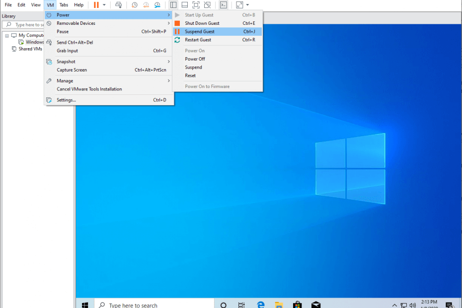Click the guest network tray icon

404,306
